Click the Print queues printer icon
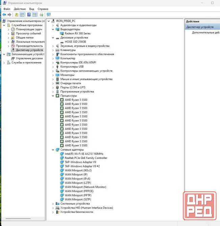Screen dimensions: 220x226 (57, 83)
